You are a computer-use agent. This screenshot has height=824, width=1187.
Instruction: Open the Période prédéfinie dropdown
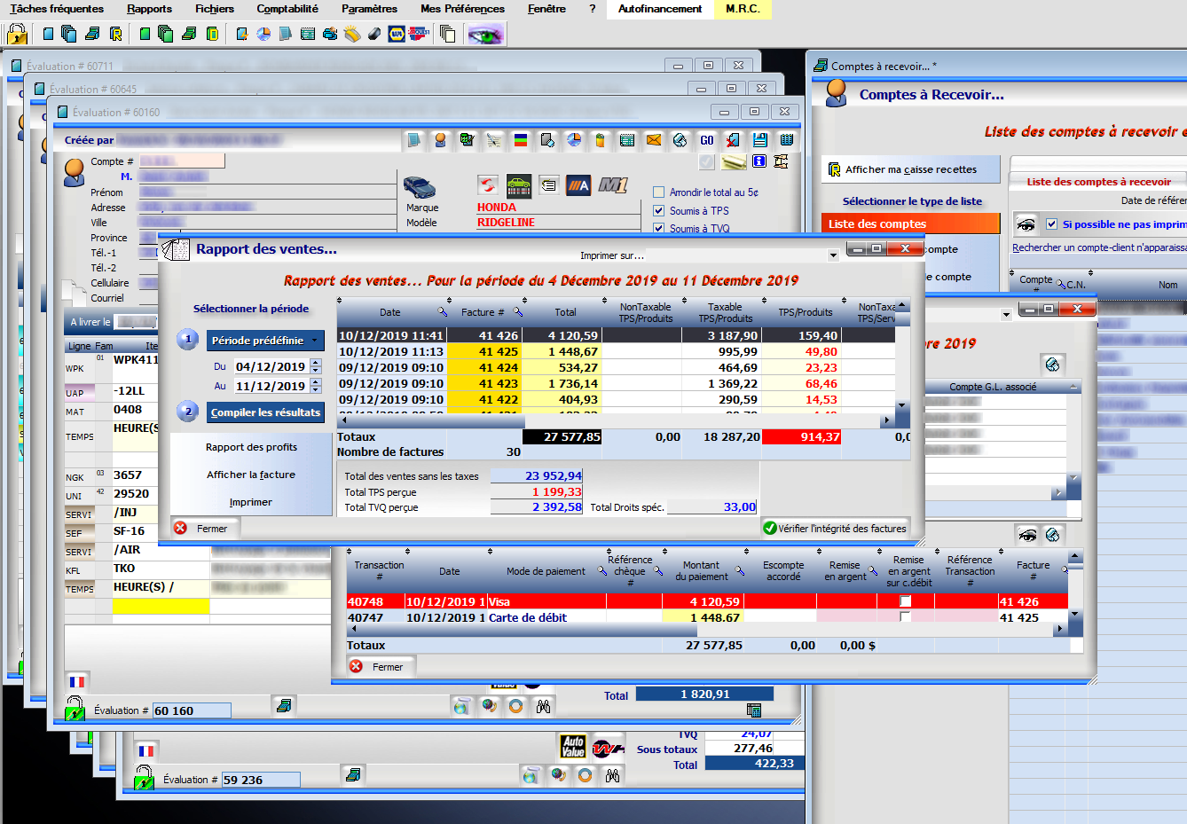264,341
